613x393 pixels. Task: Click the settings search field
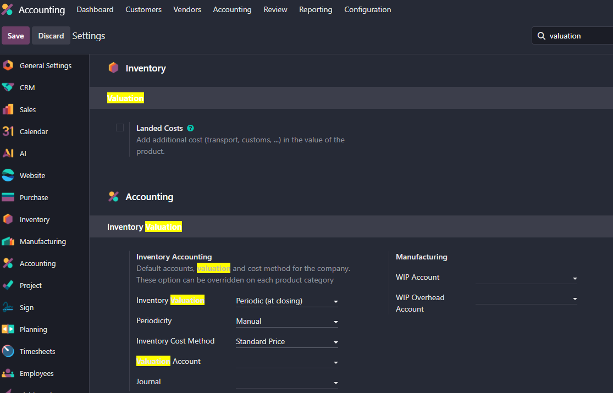tap(577, 36)
